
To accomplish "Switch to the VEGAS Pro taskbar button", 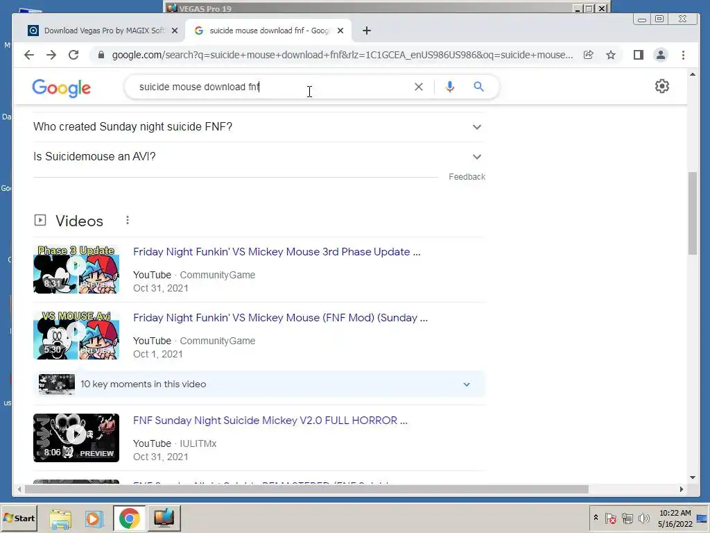I will 164,518.
